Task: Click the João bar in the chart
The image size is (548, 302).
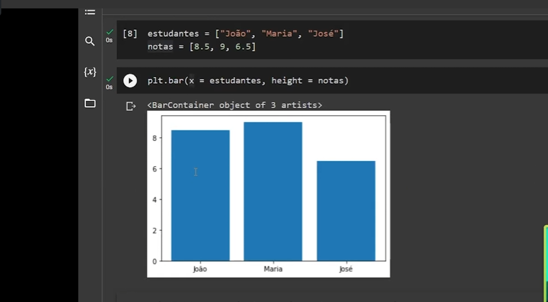Action: tap(201, 195)
